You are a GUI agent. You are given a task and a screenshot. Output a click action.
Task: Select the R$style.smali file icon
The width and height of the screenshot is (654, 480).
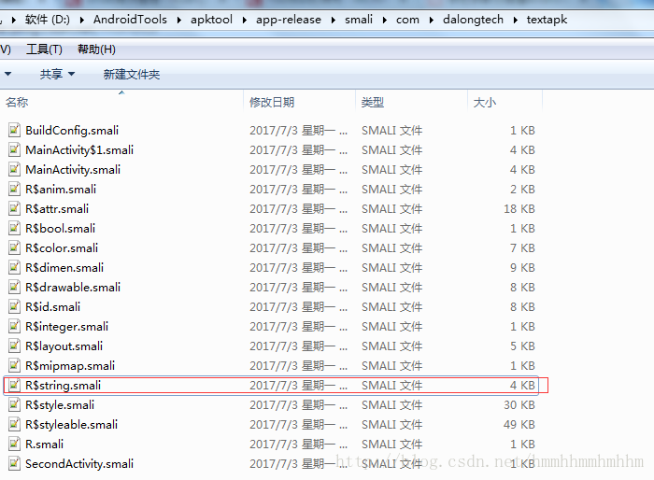click(x=14, y=404)
